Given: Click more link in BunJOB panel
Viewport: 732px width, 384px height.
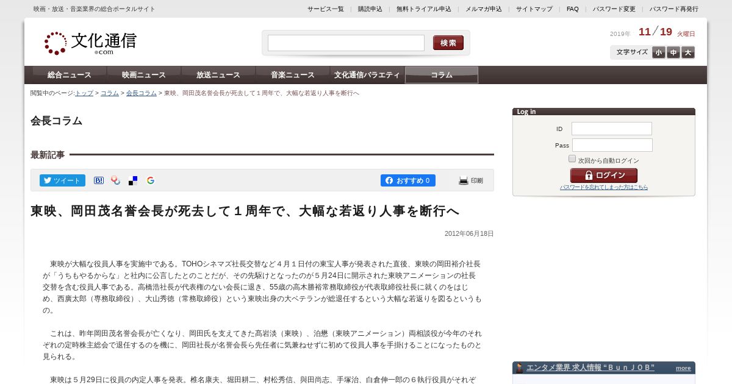Looking at the screenshot, I should 683,368.
